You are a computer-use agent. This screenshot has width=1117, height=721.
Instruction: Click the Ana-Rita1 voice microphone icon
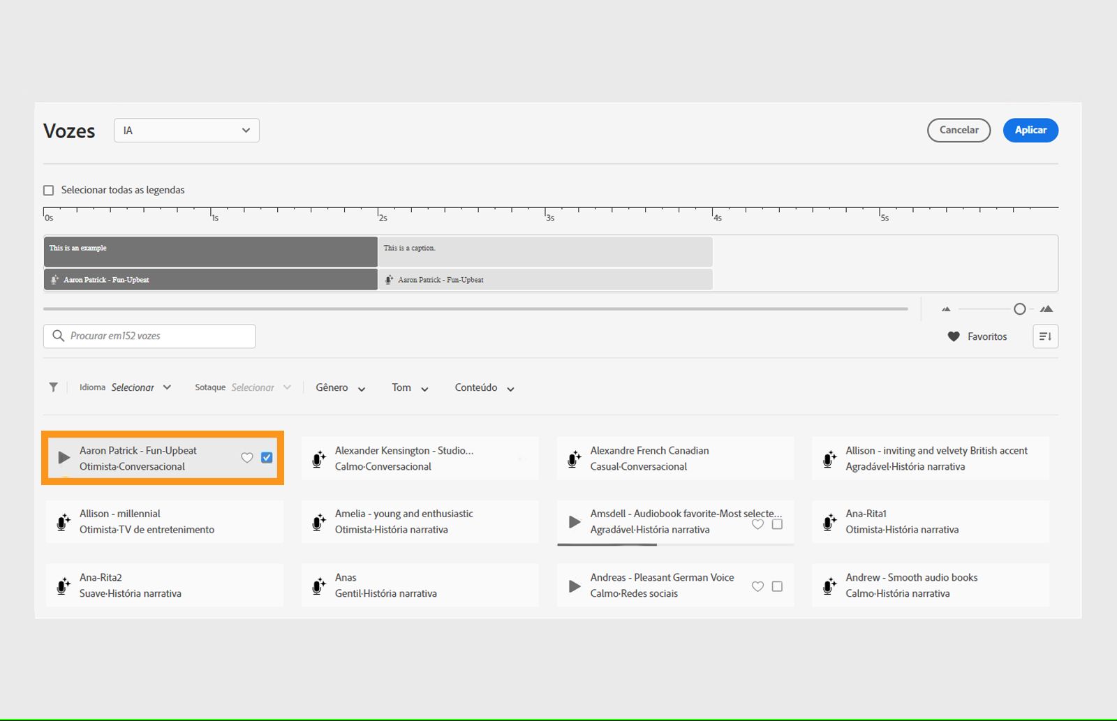point(830,522)
